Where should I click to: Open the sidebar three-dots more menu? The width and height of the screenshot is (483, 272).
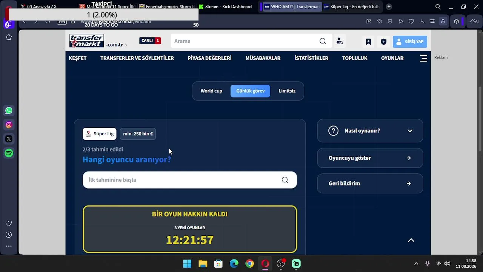(9, 246)
